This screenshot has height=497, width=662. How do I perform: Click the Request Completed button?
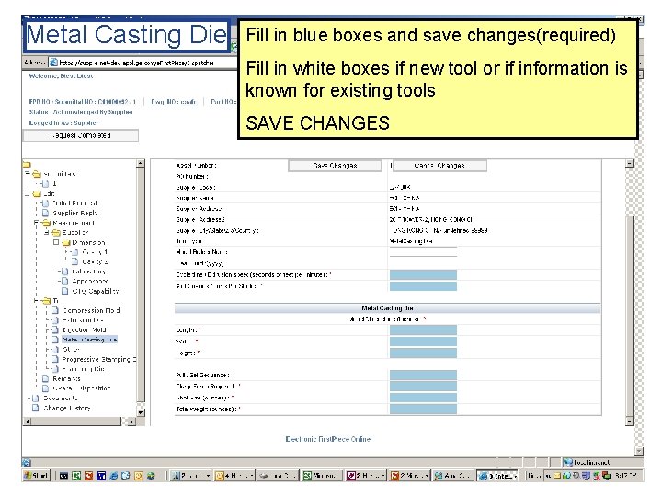[x=80, y=135]
